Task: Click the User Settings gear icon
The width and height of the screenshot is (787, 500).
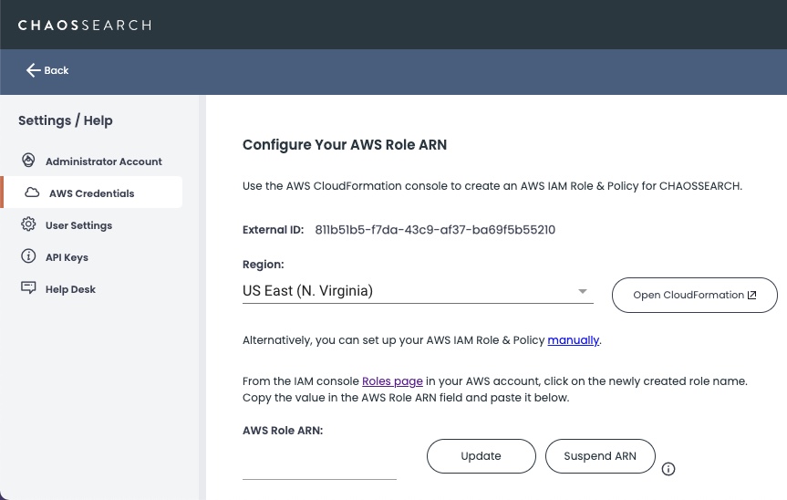Action: (x=28, y=224)
